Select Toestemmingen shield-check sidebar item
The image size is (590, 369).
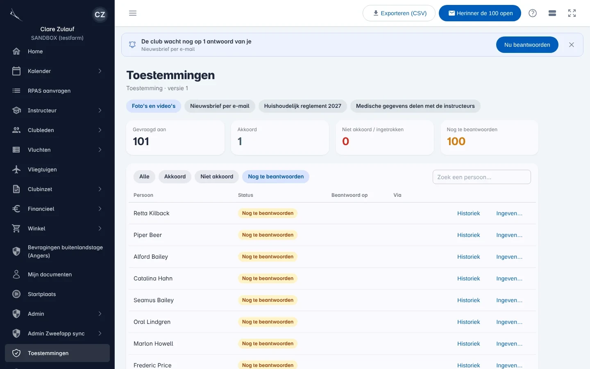[57, 353]
